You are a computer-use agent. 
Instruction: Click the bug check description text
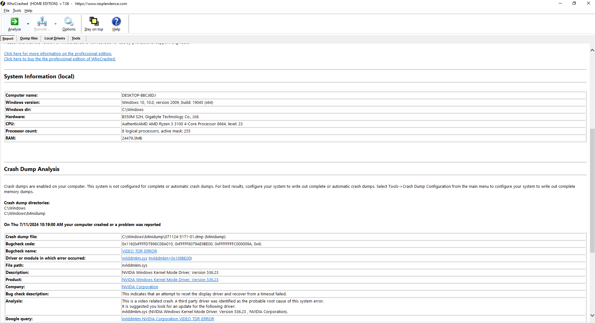[204, 294]
